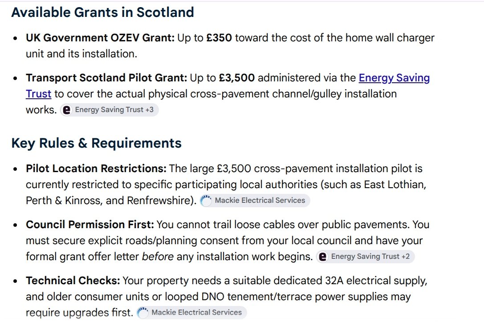Click the underlined word Trust

tap(38, 94)
